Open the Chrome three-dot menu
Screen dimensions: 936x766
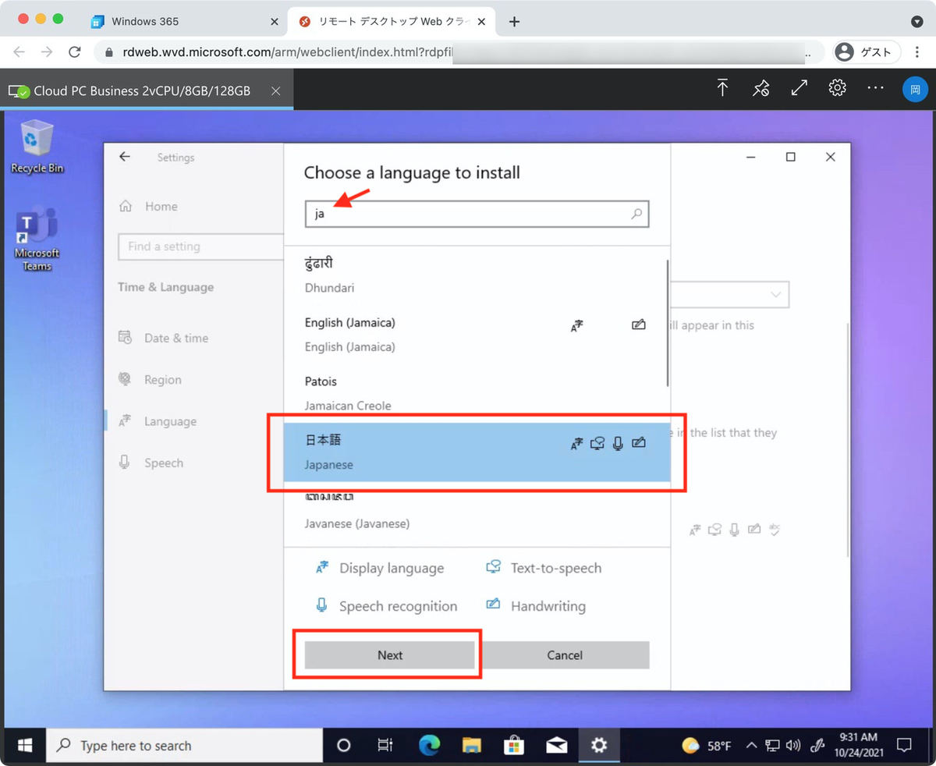[917, 52]
